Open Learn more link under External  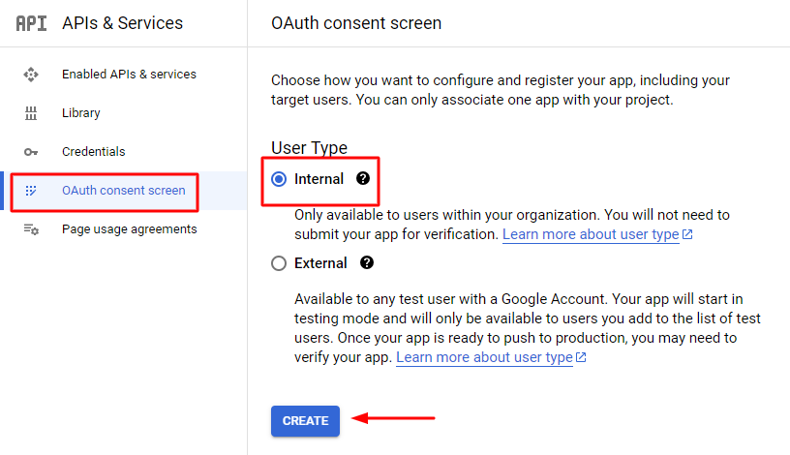click(484, 357)
